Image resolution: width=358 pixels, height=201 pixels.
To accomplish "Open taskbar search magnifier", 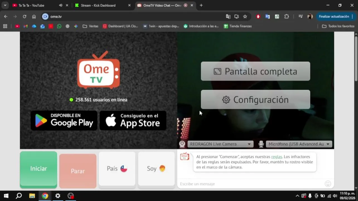I will tap(19, 196).
